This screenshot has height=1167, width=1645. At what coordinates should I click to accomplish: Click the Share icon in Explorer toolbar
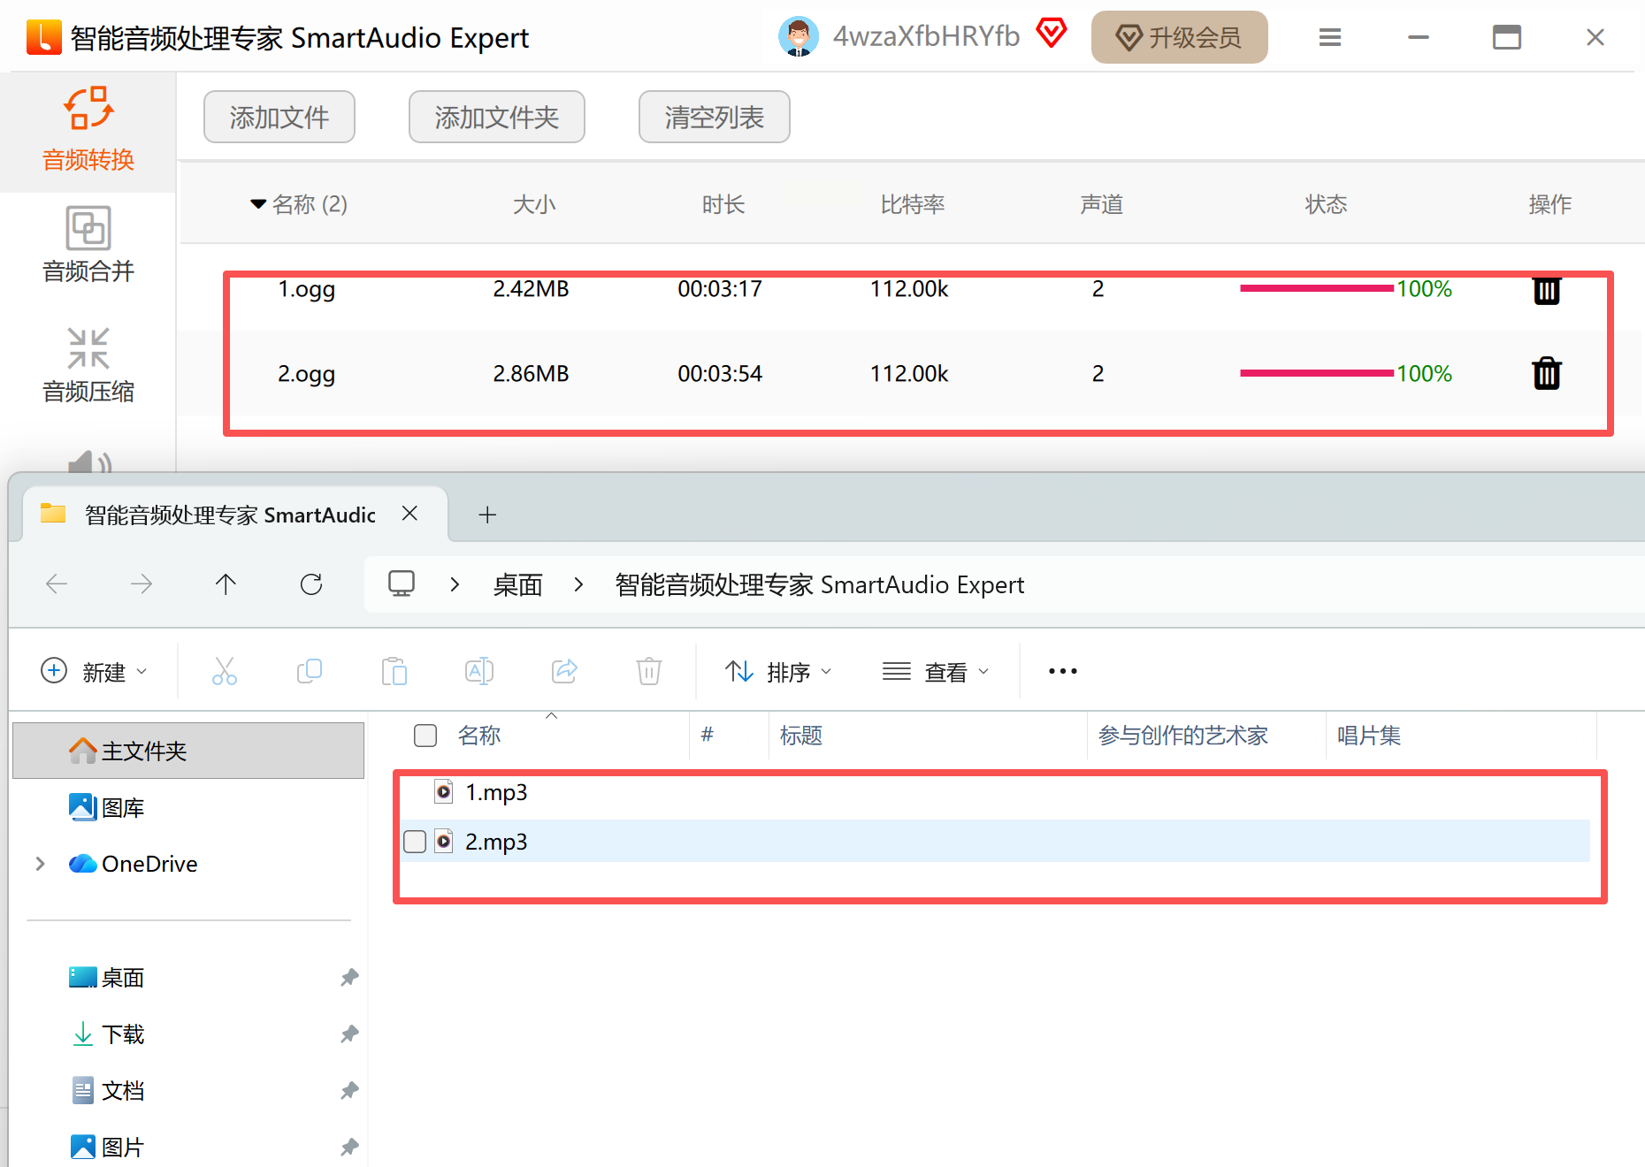click(564, 671)
